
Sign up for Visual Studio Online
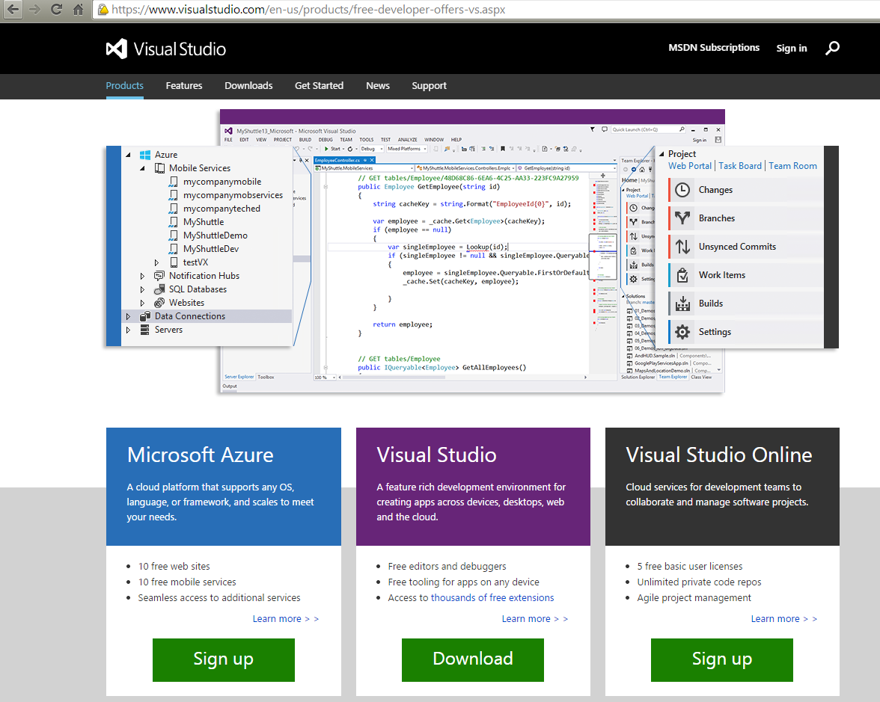coord(721,659)
